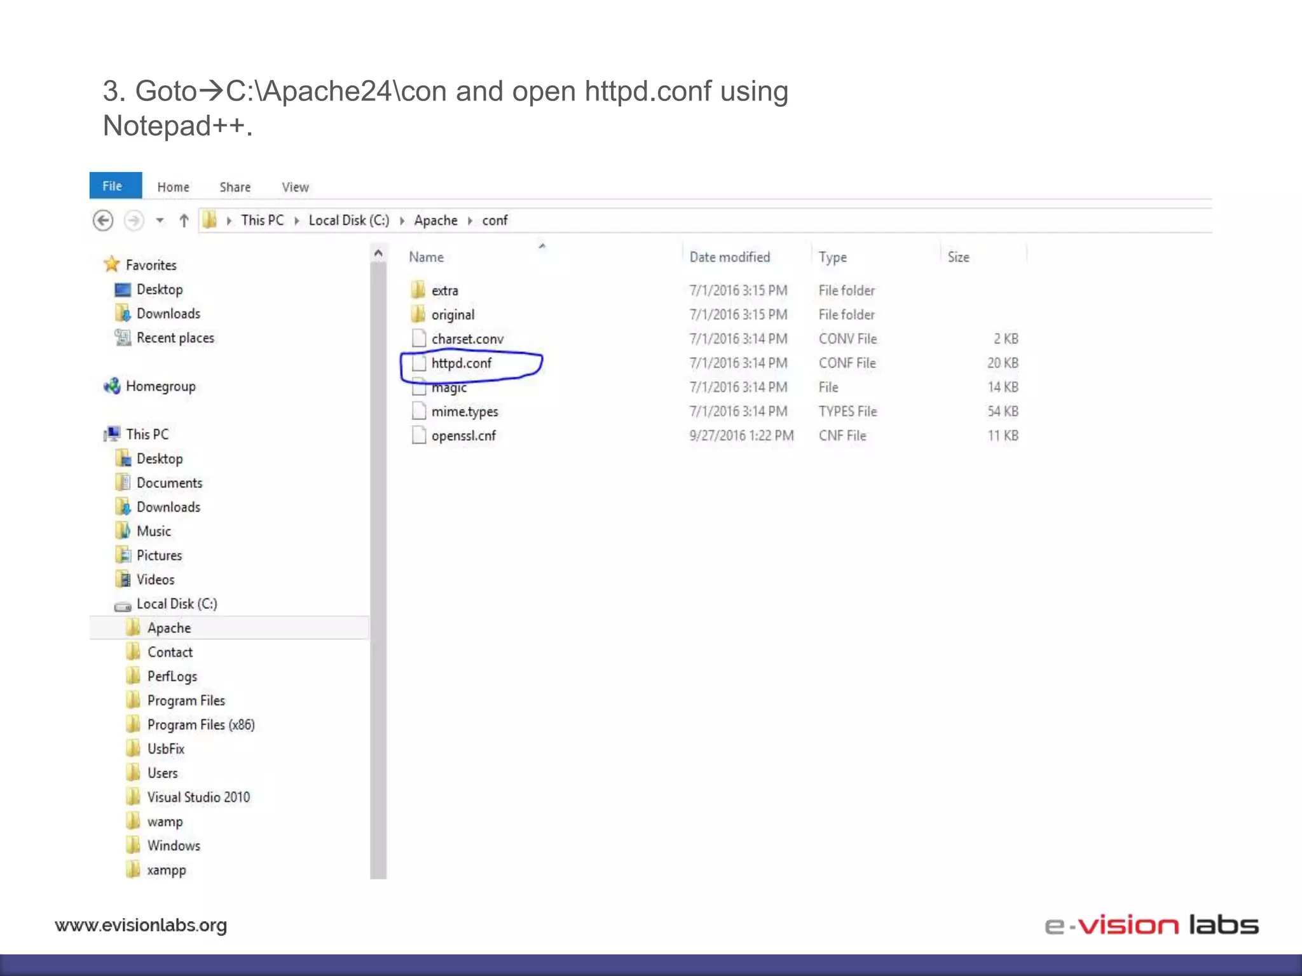Select the mime.types file icon
Viewport: 1302px width, 976px height.
coord(419,410)
